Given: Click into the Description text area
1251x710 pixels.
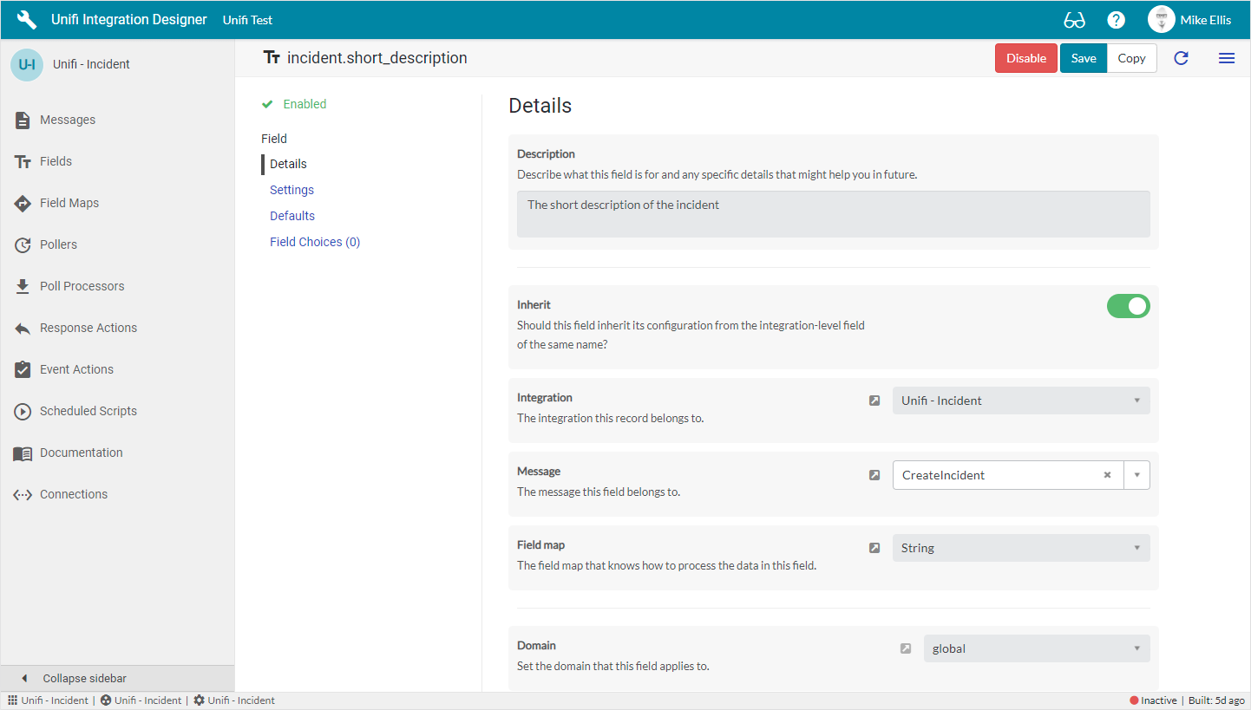Looking at the screenshot, I should (x=833, y=214).
